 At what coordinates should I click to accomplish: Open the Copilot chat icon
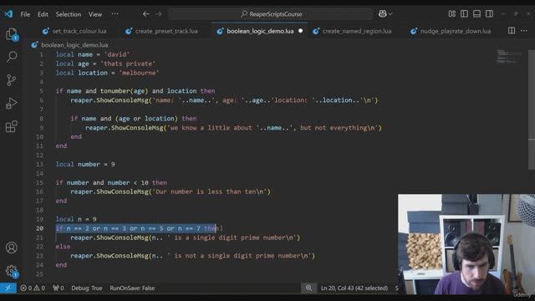[x=383, y=14]
